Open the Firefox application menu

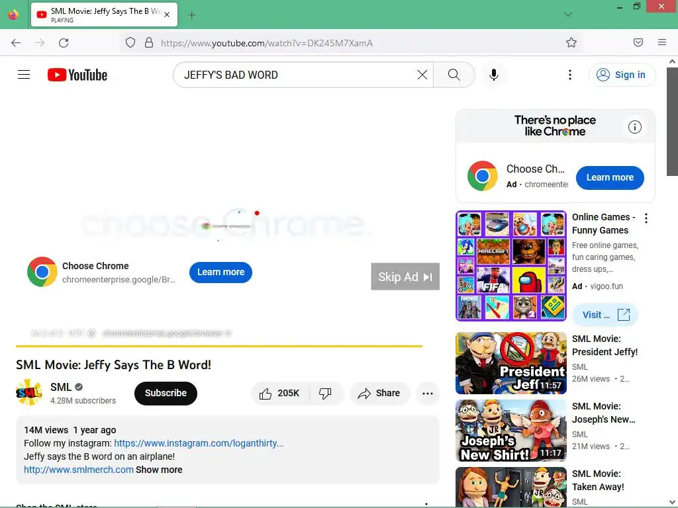[662, 42]
